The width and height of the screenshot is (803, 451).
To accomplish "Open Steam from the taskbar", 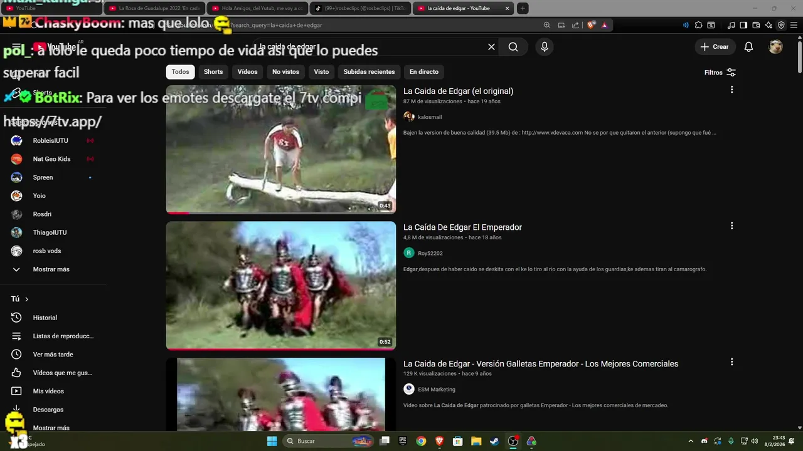I will point(495,441).
